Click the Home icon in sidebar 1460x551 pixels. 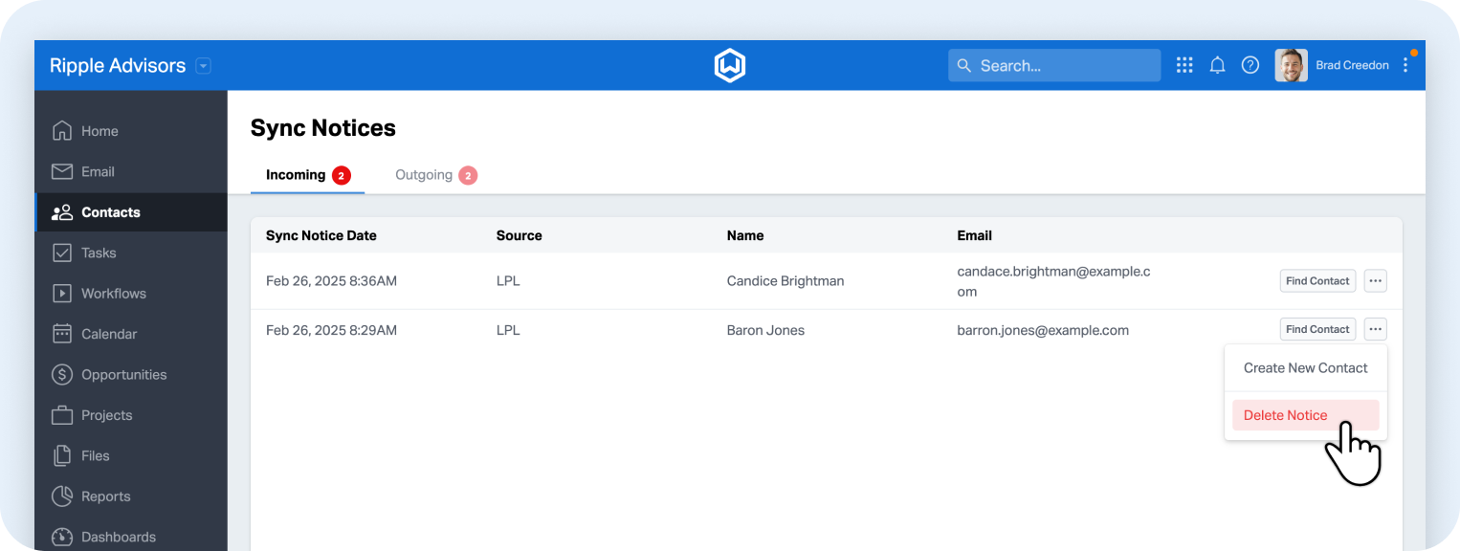click(62, 131)
